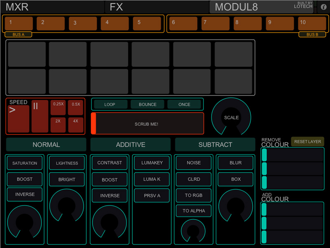Toggle the LUMAKEY effect

click(152, 163)
